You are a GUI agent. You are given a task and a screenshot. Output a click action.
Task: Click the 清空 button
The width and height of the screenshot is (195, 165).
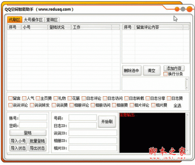(x=152, y=71)
